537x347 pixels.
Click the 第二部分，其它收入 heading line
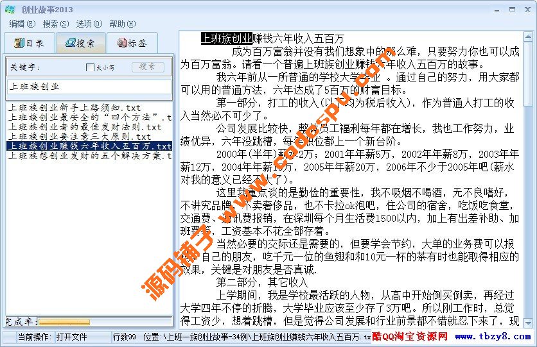click(262, 282)
